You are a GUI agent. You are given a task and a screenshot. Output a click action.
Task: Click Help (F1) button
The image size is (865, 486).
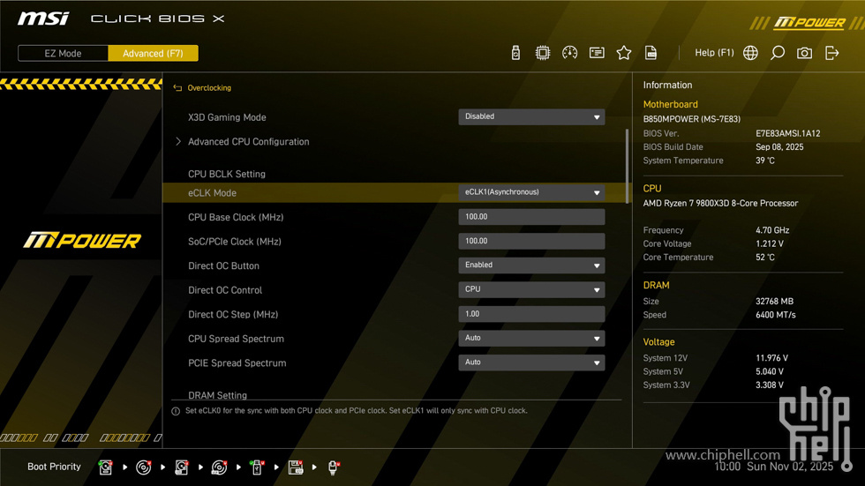(714, 53)
